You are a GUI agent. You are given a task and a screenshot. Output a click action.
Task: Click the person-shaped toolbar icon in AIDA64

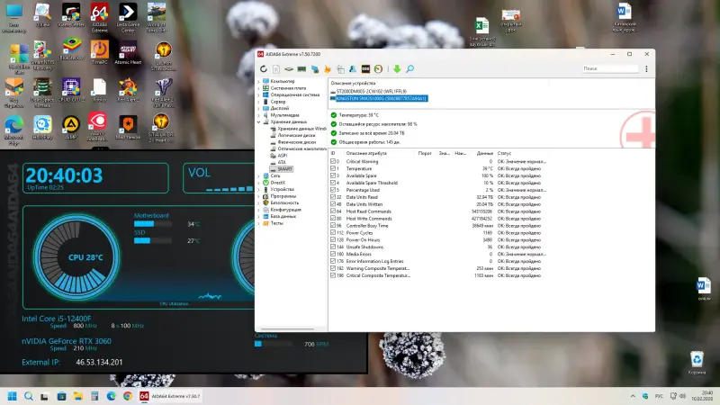[353, 69]
